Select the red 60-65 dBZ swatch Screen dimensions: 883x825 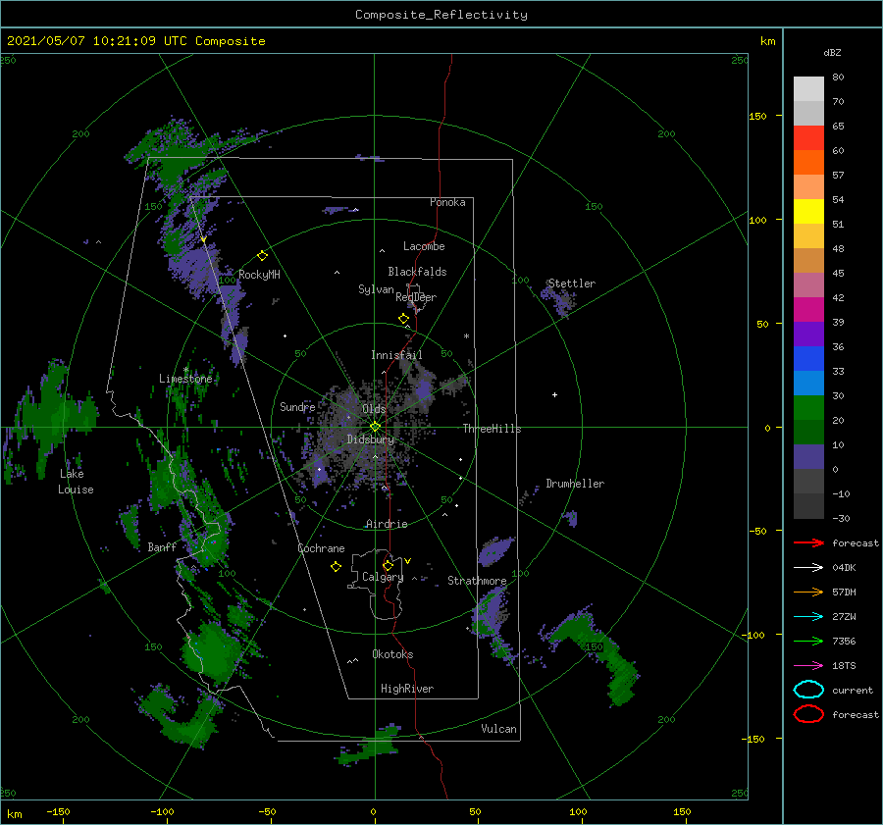click(x=808, y=137)
